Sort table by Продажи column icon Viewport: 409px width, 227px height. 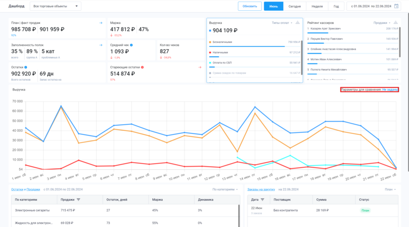click(78, 200)
